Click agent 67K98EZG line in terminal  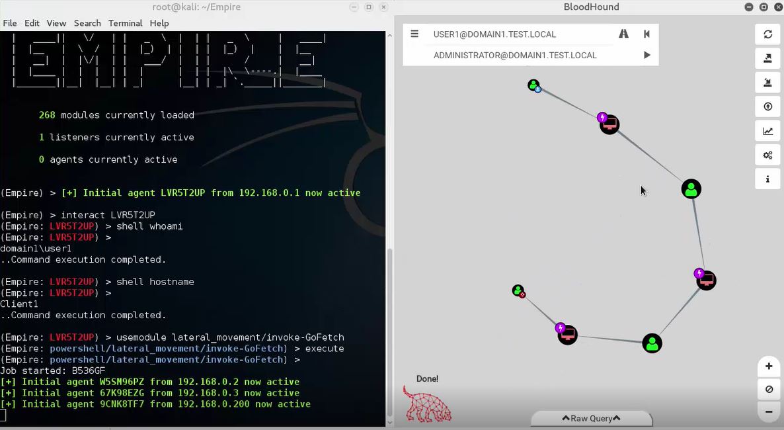[149, 393]
